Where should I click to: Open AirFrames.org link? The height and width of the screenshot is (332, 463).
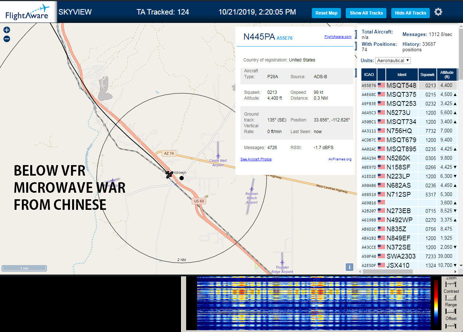pos(340,159)
